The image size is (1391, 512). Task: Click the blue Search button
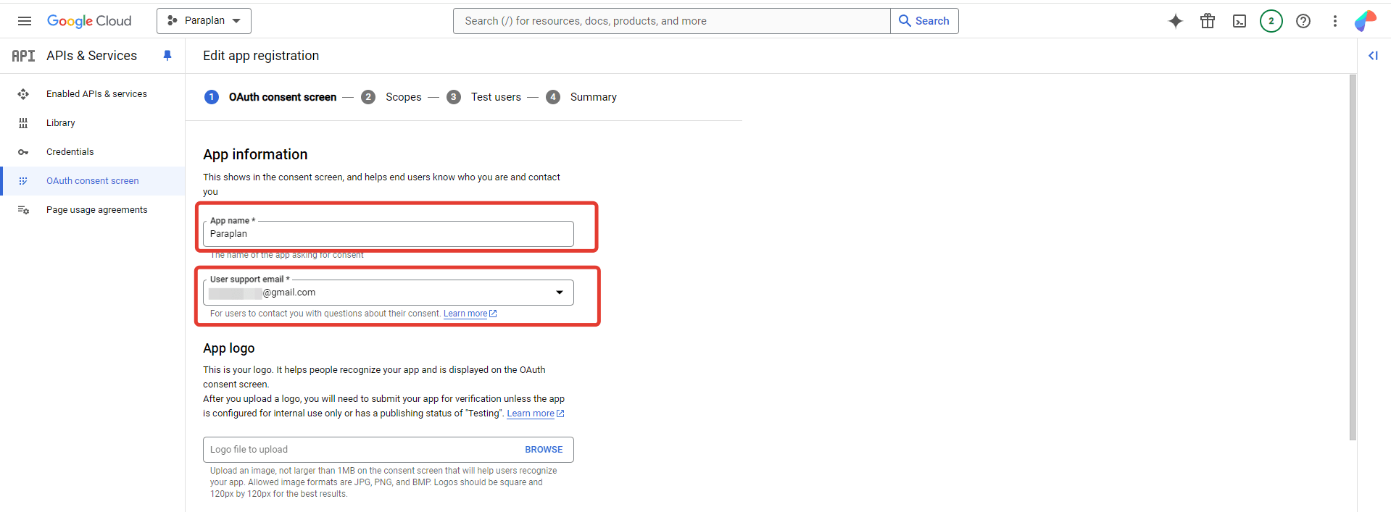point(924,21)
